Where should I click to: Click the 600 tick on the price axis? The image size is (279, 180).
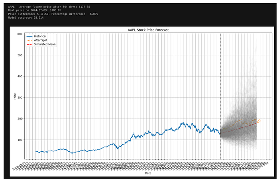click(x=19, y=34)
